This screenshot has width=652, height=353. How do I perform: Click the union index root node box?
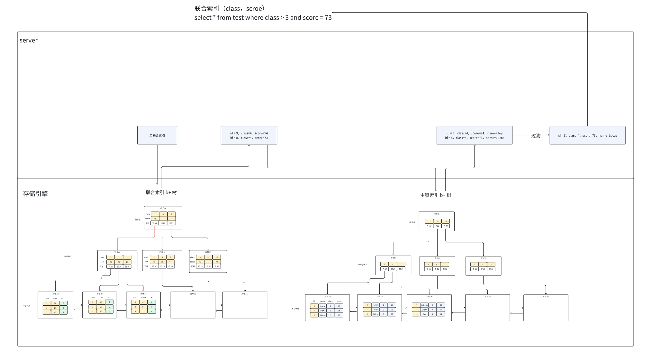pos(163,218)
